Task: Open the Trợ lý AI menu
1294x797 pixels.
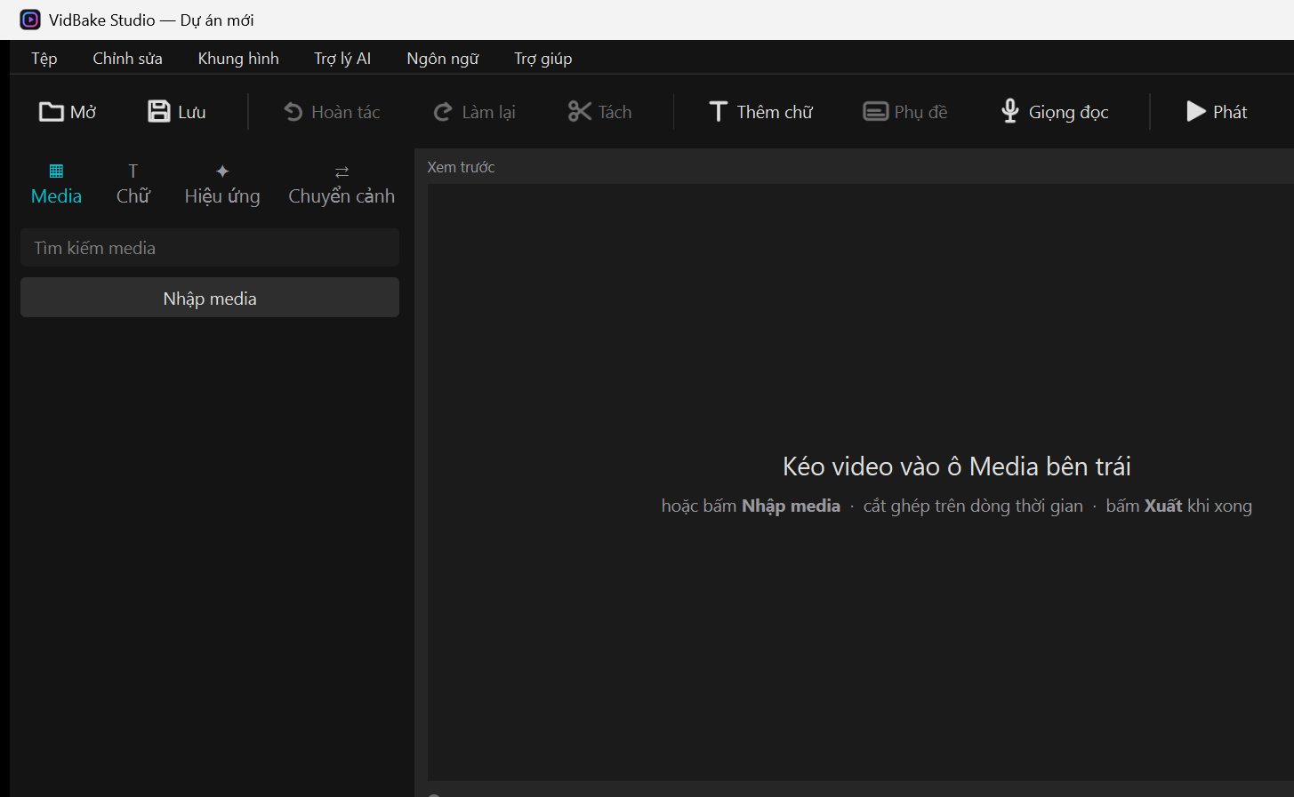Action: coord(342,59)
